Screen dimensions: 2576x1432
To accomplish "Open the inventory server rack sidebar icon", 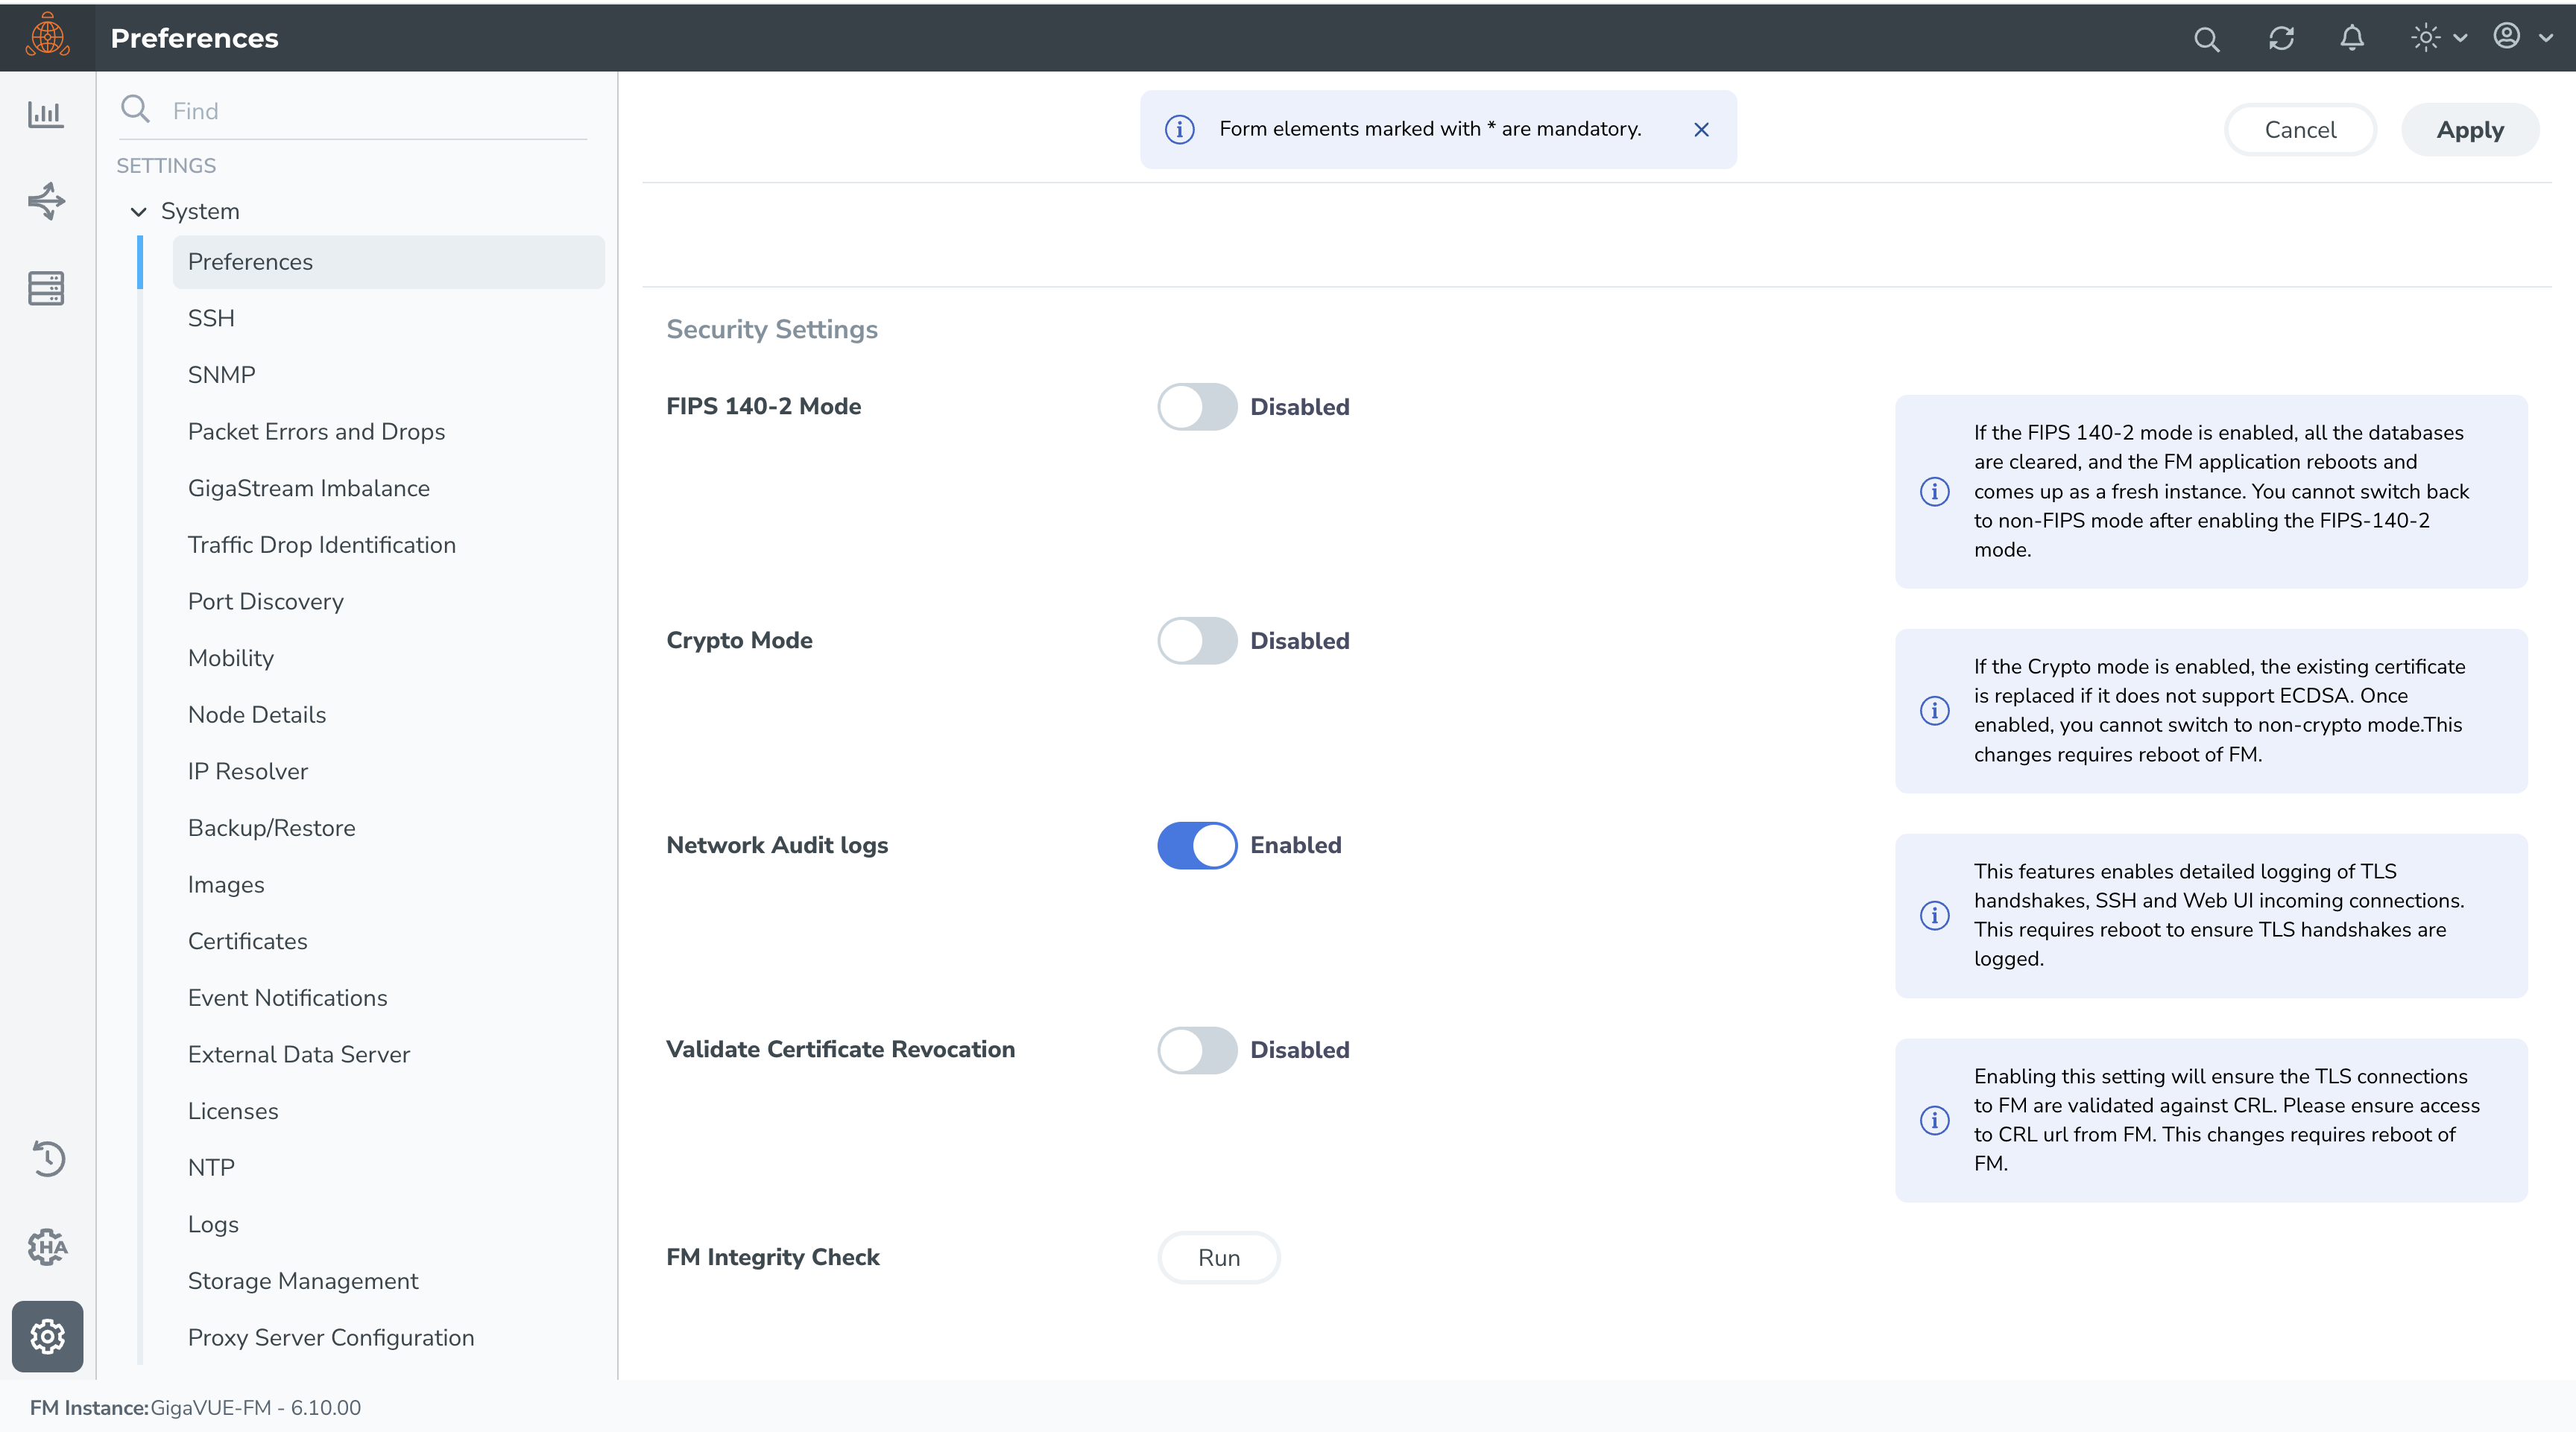I will [46, 288].
